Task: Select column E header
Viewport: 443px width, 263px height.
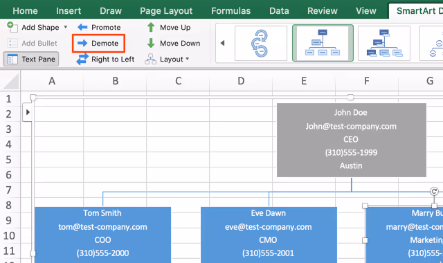Action: (x=304, y=81)
